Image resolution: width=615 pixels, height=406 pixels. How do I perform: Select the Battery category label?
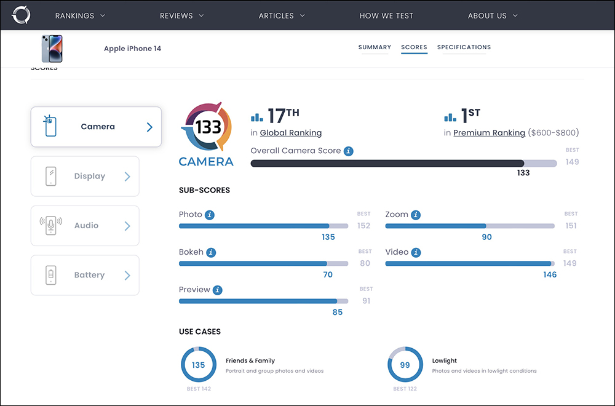coord(89,275)
